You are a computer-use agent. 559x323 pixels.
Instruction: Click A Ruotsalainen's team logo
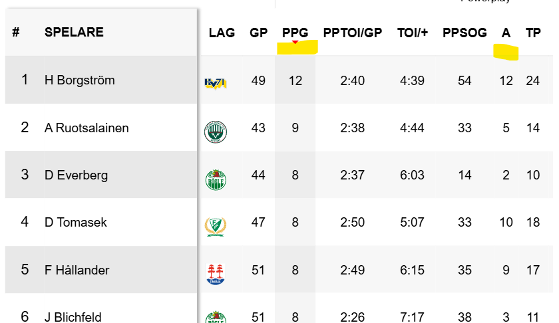pyautogui.click(x=216, y=131)
